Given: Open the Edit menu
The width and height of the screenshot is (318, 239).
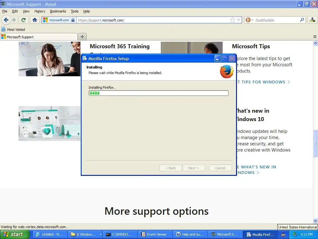Looking at the screenshot, I should click(x=15, y=11).
